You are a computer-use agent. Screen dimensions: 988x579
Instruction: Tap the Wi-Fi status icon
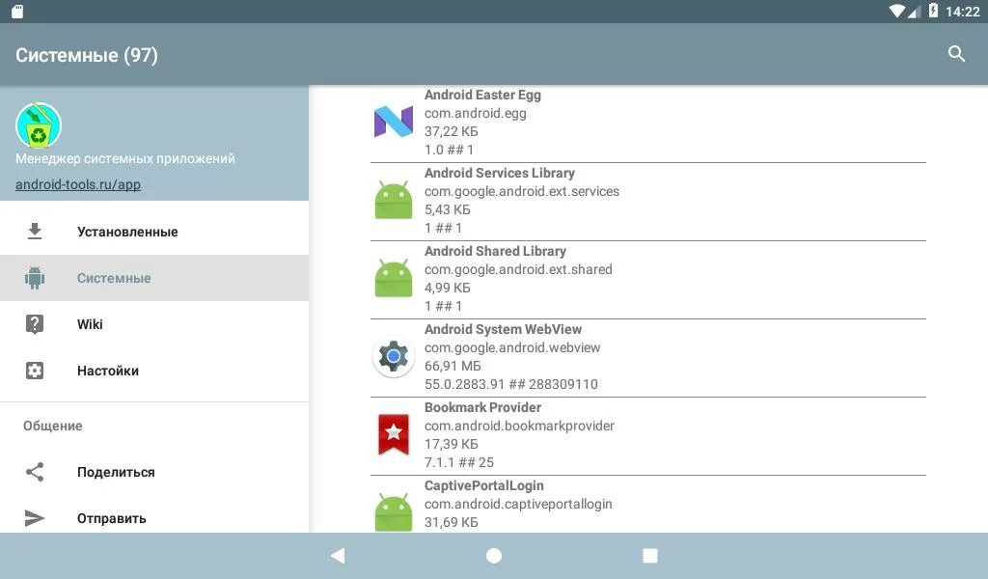[896, 11]
